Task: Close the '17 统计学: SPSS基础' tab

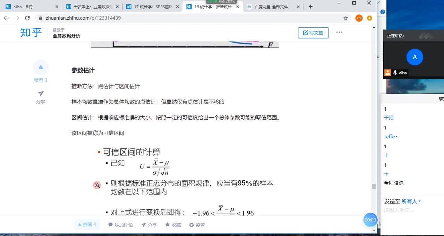Action: tap(178, 7)
